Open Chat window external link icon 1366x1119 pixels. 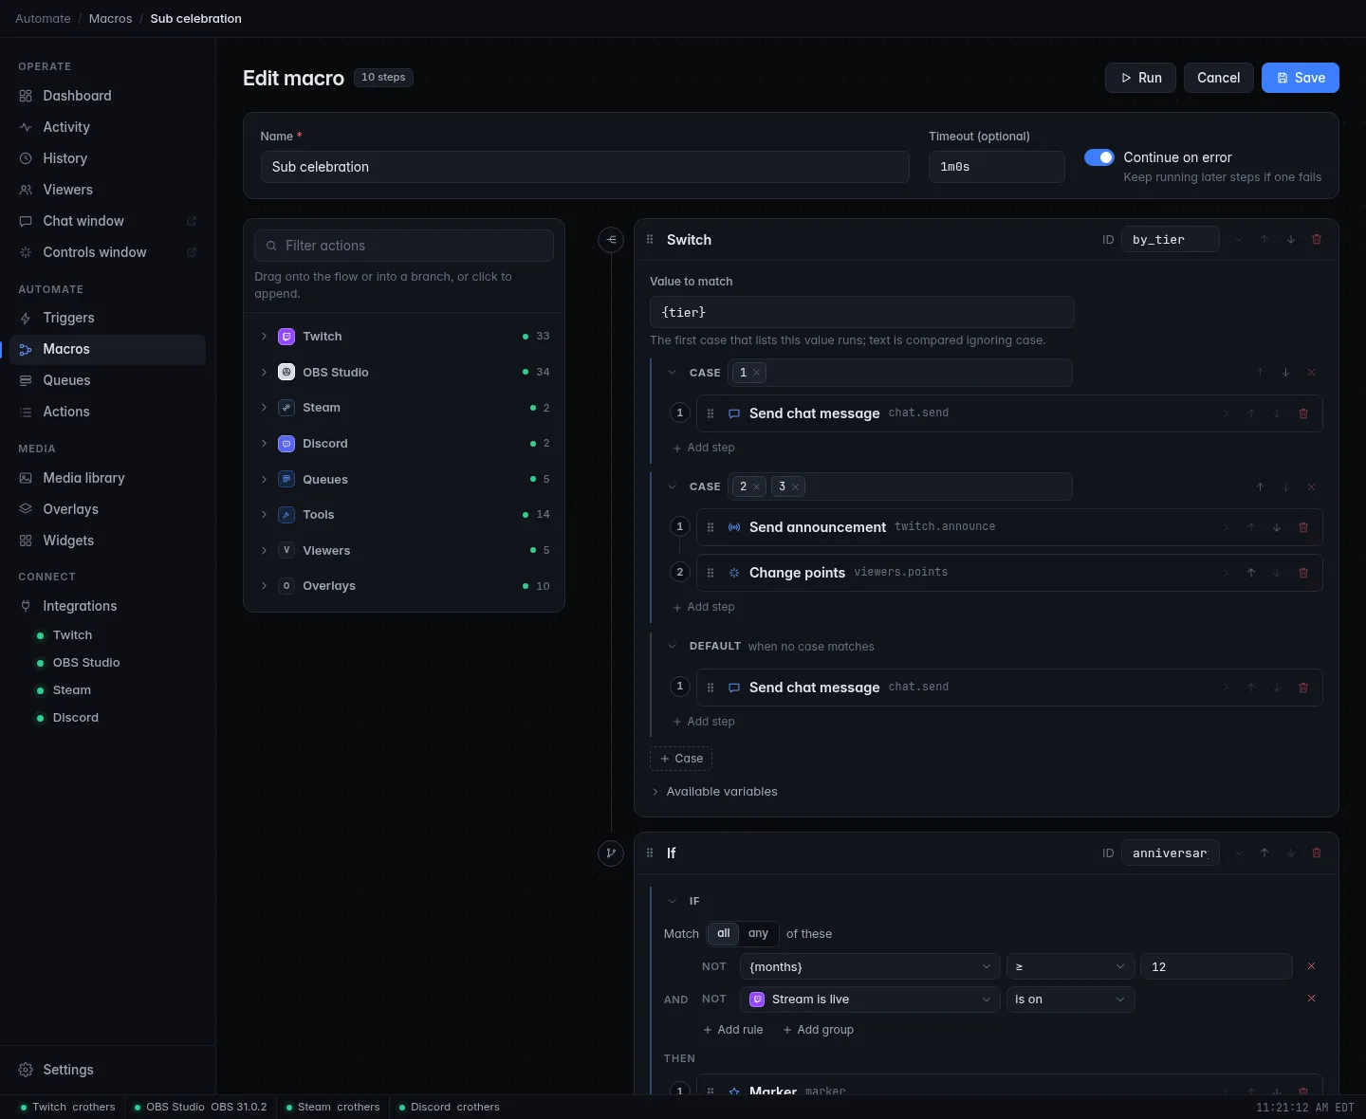pyautogui.click(x=192, y=221)
